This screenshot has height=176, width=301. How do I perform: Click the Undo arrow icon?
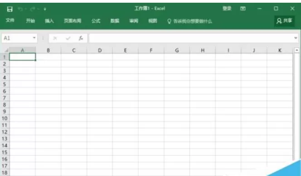[x=20, y=9]
